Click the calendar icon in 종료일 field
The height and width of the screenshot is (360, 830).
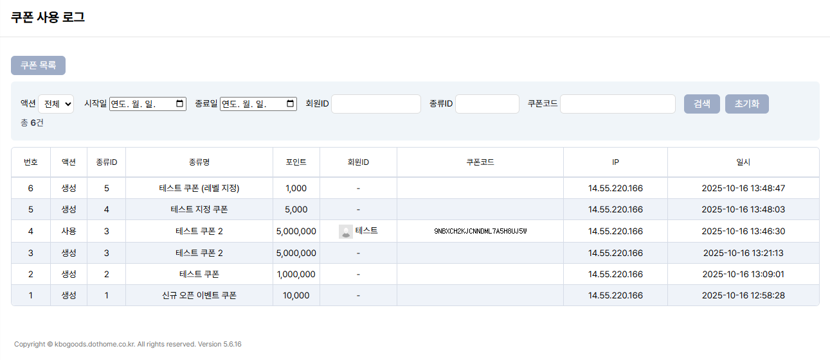click(x=291, y=103)
